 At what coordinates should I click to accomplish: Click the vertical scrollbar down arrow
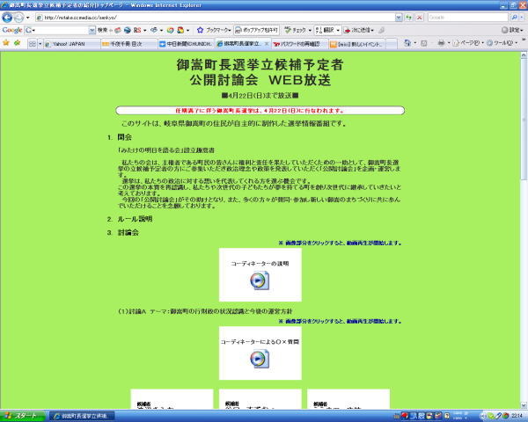point(523,404)
